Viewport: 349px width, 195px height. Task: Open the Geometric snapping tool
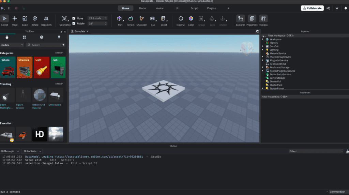(65, 20)
